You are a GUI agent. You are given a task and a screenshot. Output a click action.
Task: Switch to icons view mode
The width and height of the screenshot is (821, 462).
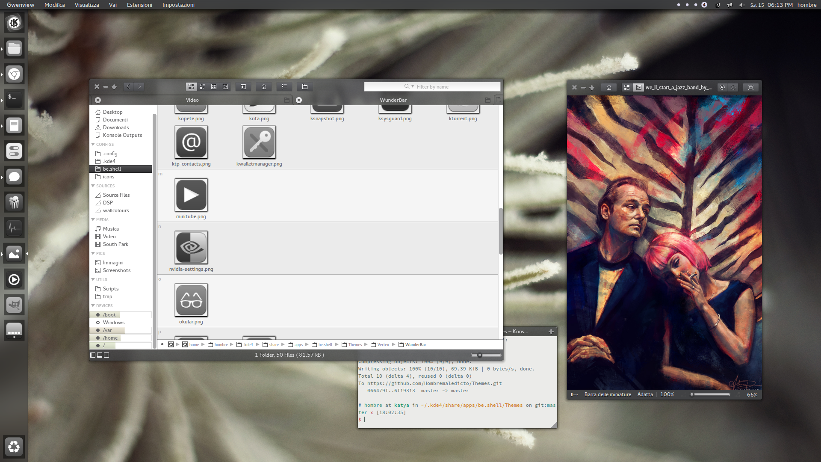pyautogui.click(x=191, y=86)
